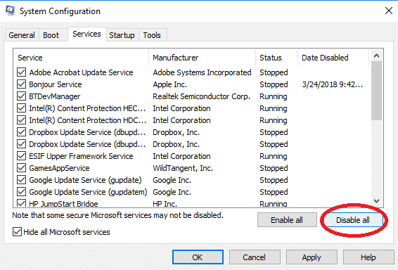Toggle Hide all Microsoft services checkbox
The height and width of the screenshot is (270, 398).
point(17,232)
